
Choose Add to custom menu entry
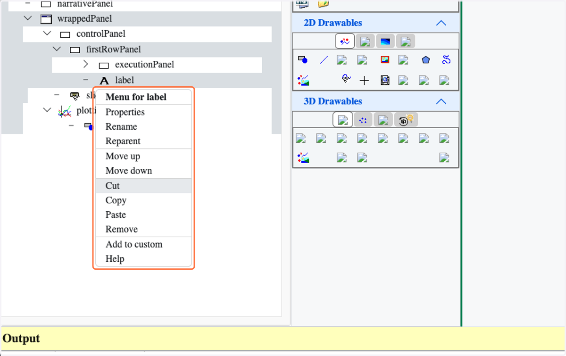(x=143, y=245)
